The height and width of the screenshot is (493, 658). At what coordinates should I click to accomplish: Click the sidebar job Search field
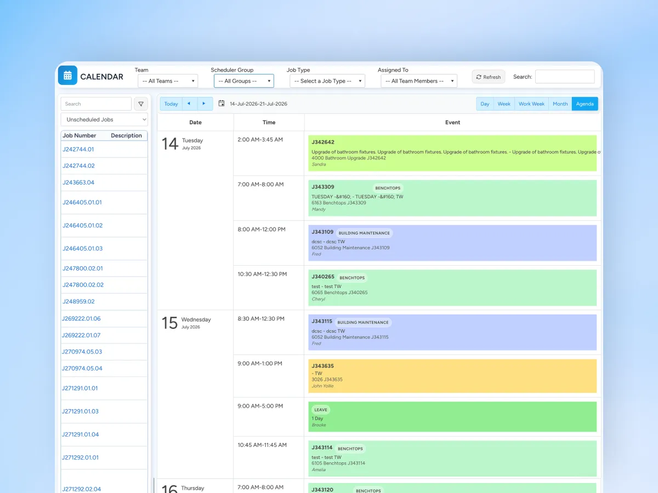tap(96, 104)
